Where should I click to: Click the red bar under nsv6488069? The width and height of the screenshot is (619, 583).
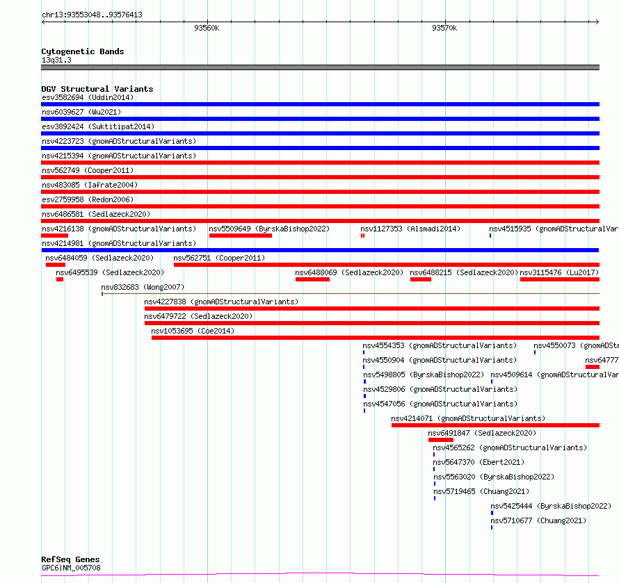click(313, 279)
